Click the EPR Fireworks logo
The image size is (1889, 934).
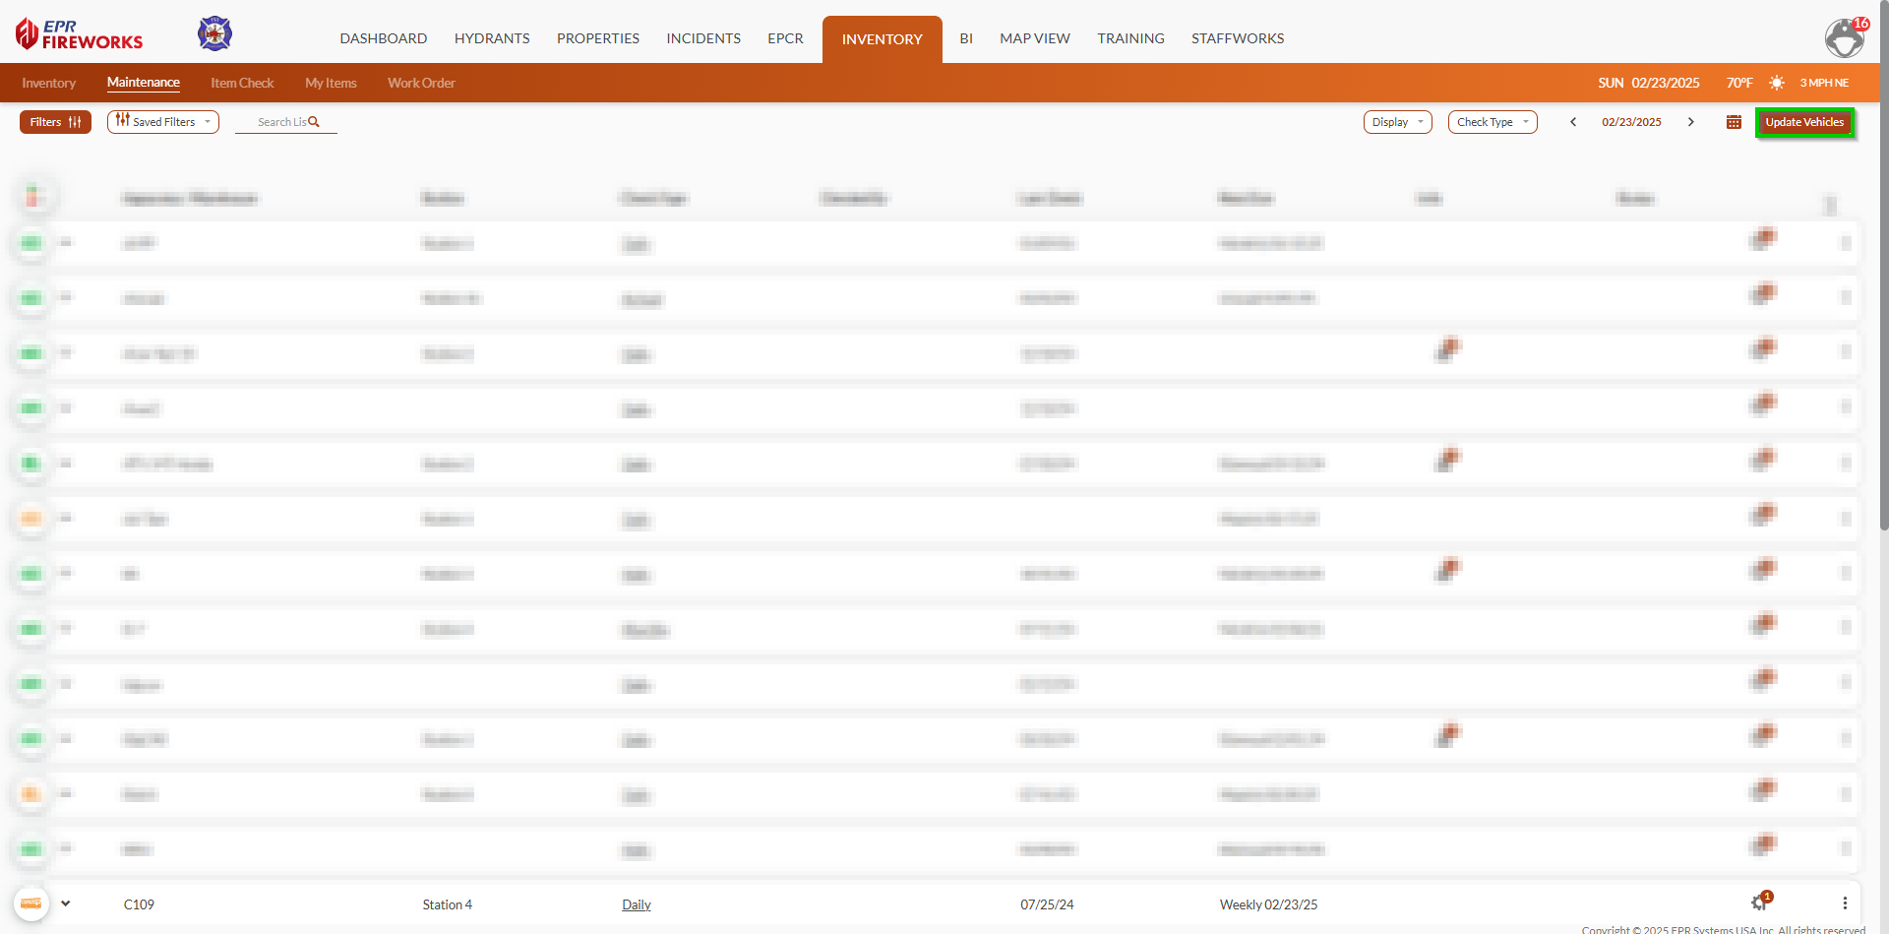(x=80, y=34)
